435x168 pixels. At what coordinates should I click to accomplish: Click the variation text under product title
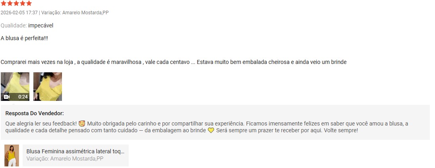pyautogui.click(x=65, y=159)
